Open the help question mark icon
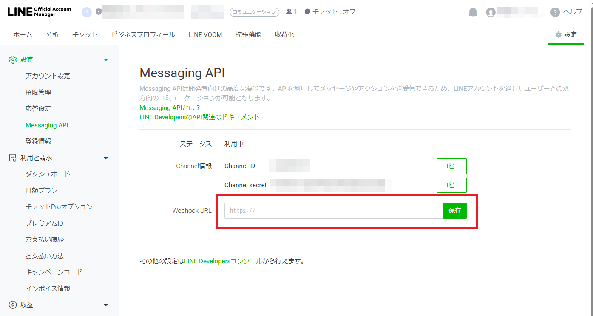Image resolution: width=593 pixels, height=316 pixels. [555, 12]
